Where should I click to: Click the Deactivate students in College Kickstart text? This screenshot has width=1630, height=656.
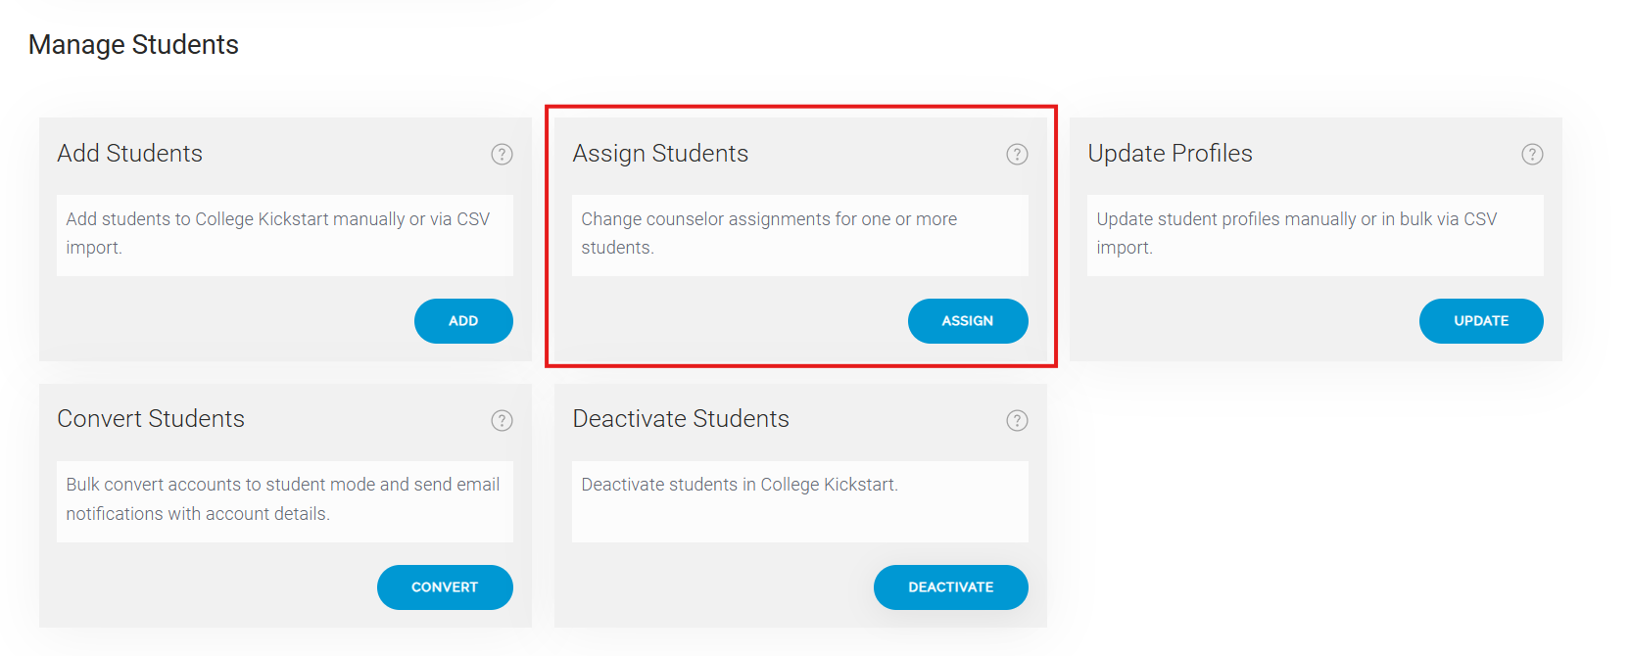[740, 485]
